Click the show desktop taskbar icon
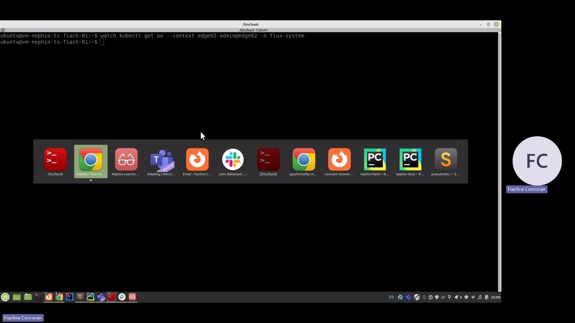575x323 pixels. (17, 297)
